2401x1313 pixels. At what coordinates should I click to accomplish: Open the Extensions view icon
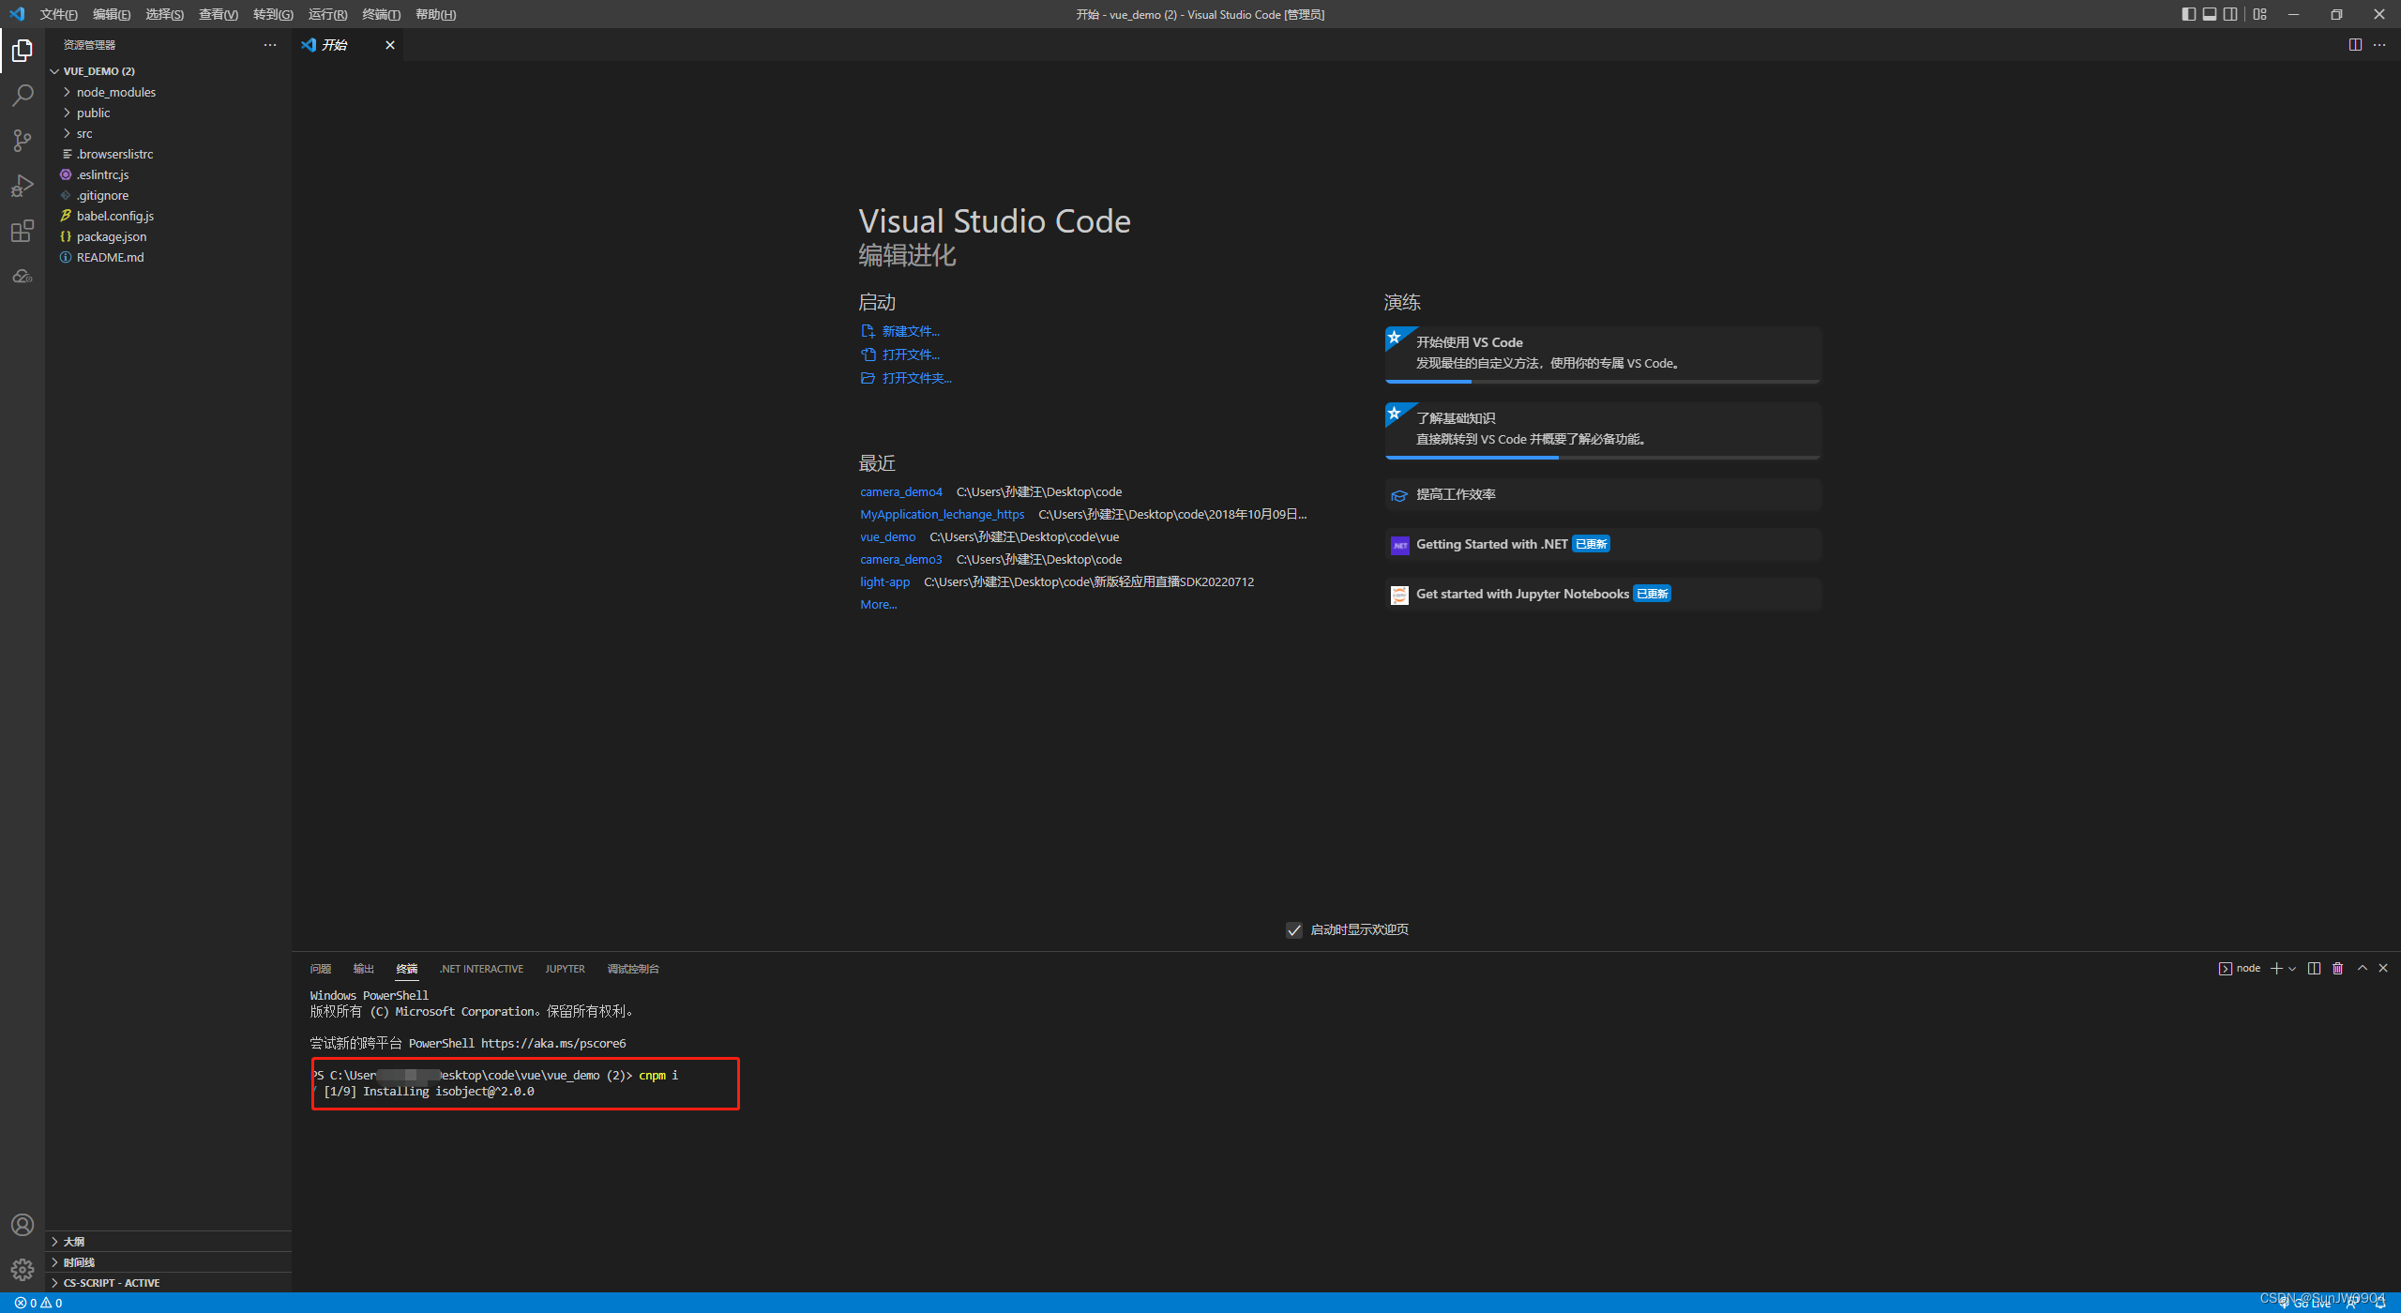[x=23, y=231]
